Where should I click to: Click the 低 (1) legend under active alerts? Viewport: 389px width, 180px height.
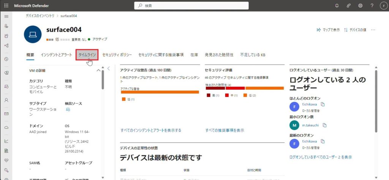point(128,99)
